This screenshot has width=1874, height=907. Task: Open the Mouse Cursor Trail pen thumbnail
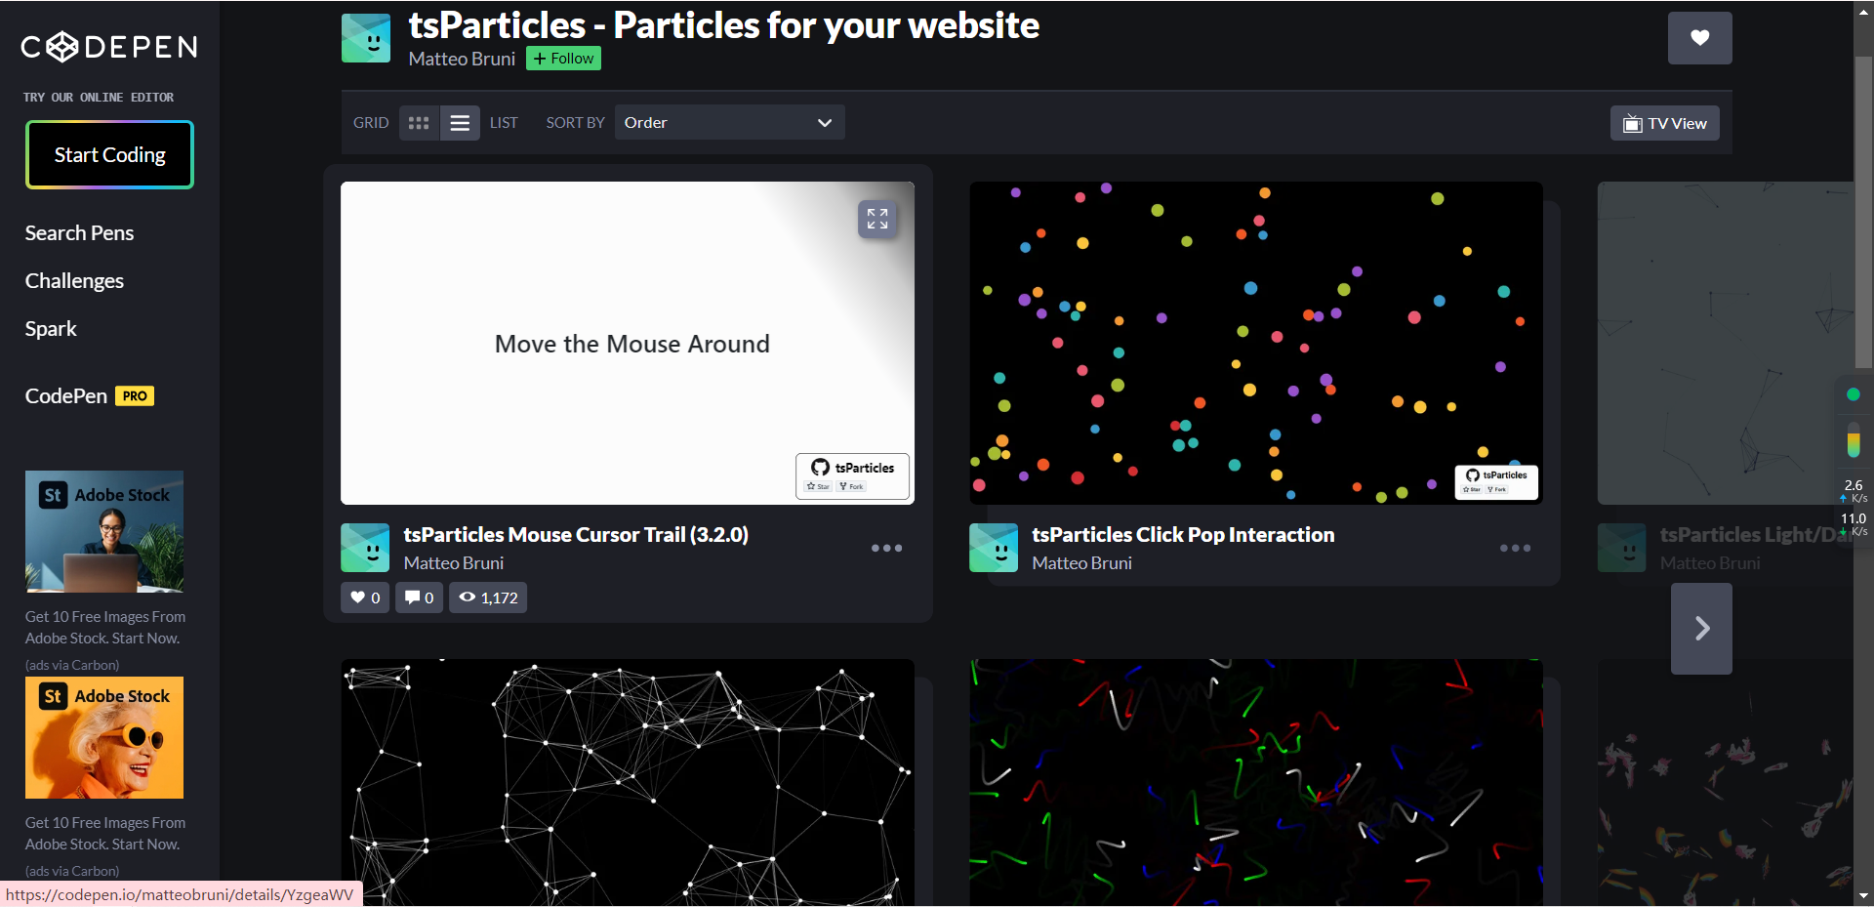[x=627, y=343]
